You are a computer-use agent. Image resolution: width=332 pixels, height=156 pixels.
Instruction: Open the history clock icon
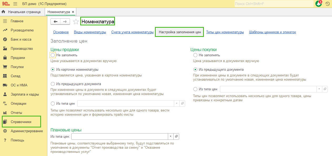[328, 4]
